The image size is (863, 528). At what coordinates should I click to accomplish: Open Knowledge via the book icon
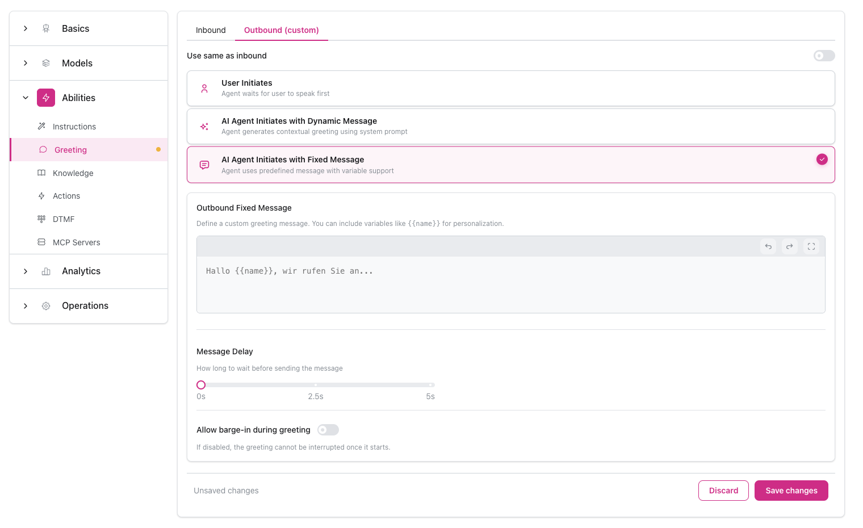click(41, 173)
